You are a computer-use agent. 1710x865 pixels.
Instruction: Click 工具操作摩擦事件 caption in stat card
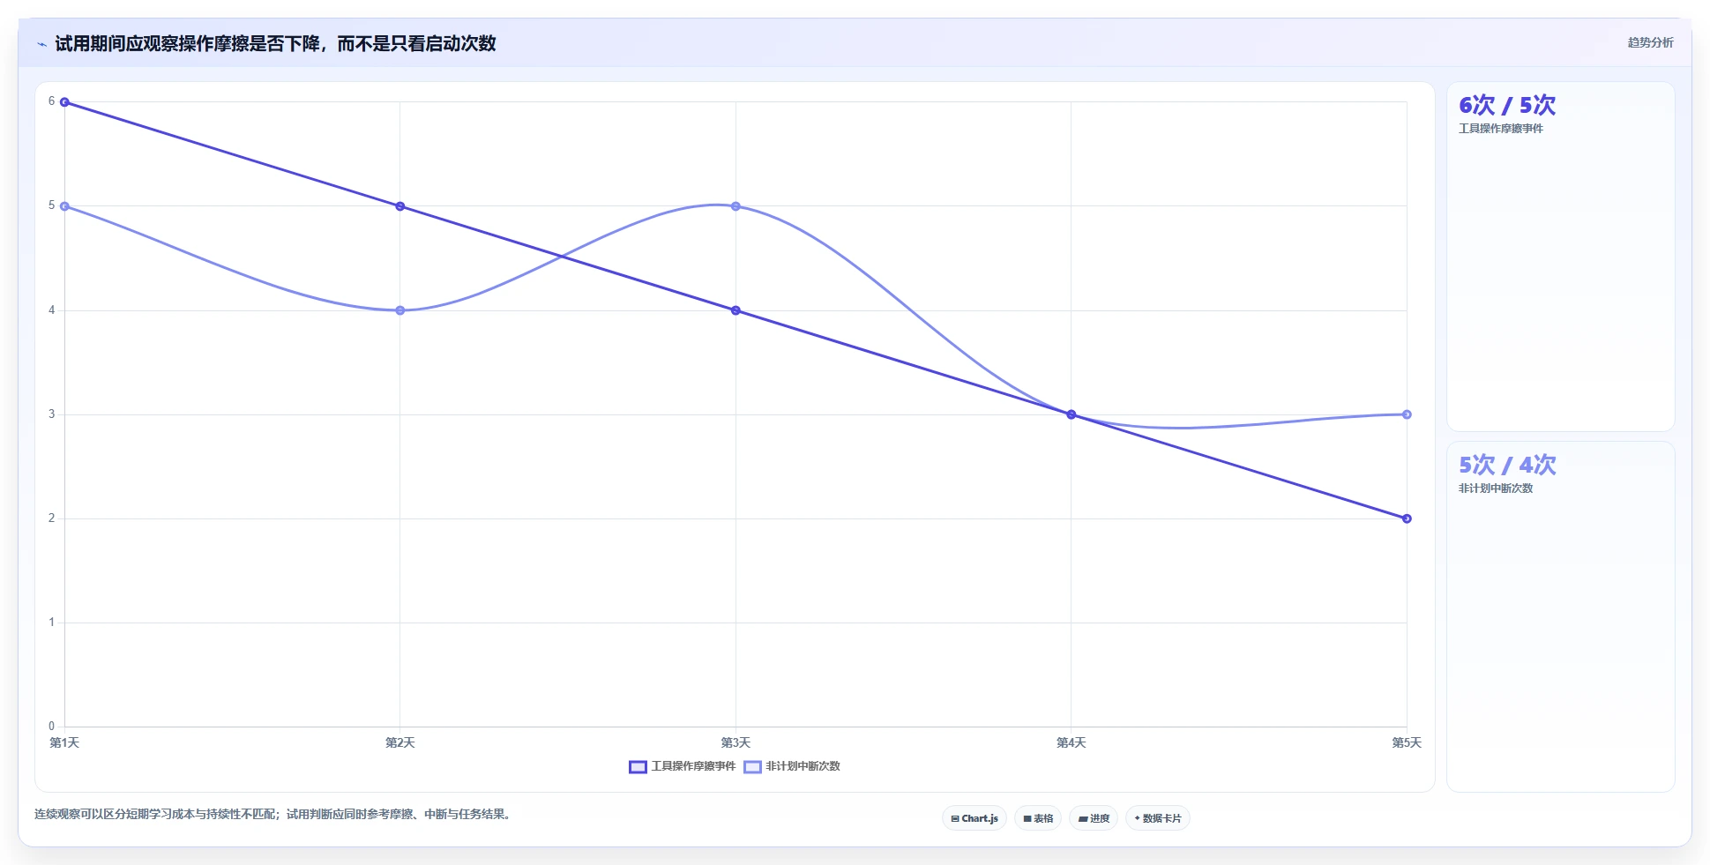click(x=1501, y=129)
